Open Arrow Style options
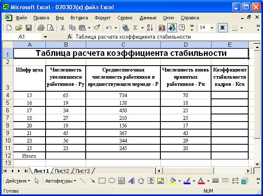263x196 pixels. click(235, 180)
